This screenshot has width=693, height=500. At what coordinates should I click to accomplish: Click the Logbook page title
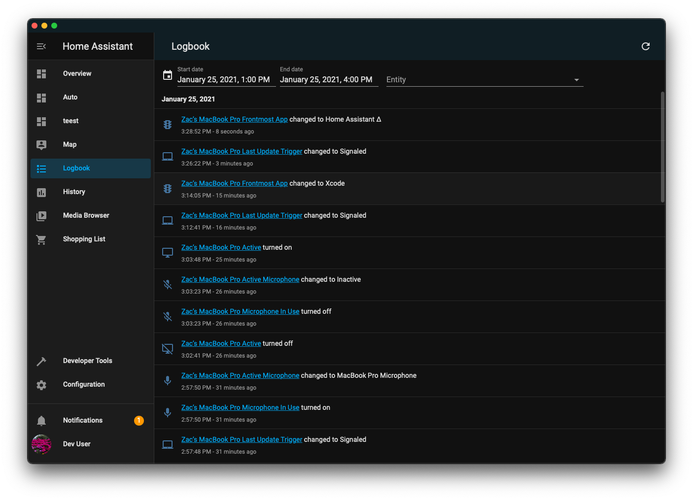[x=190, y=46]
